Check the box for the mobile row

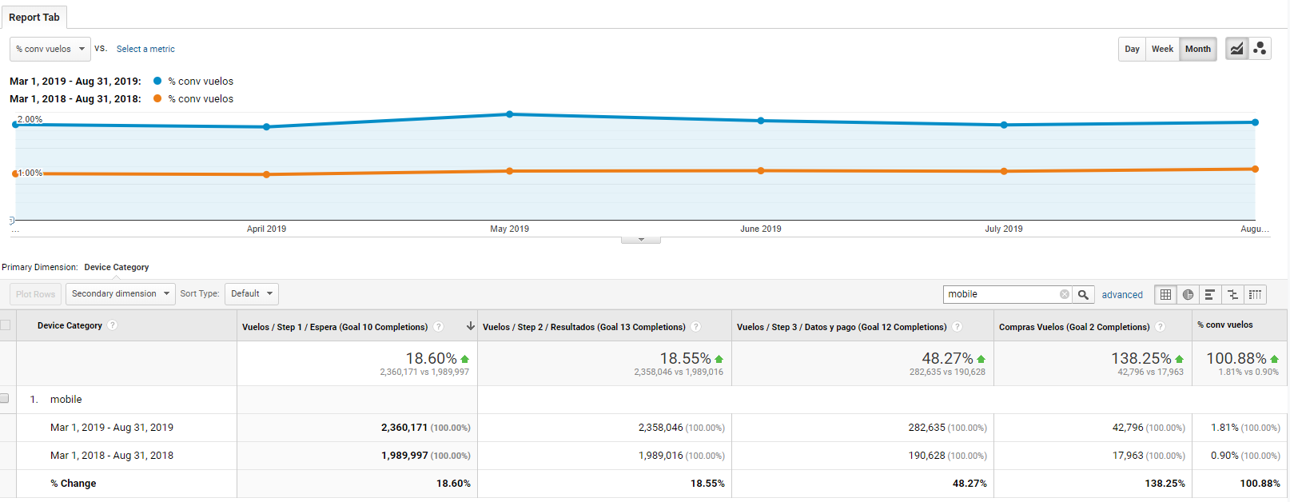[x=5, y=399]
